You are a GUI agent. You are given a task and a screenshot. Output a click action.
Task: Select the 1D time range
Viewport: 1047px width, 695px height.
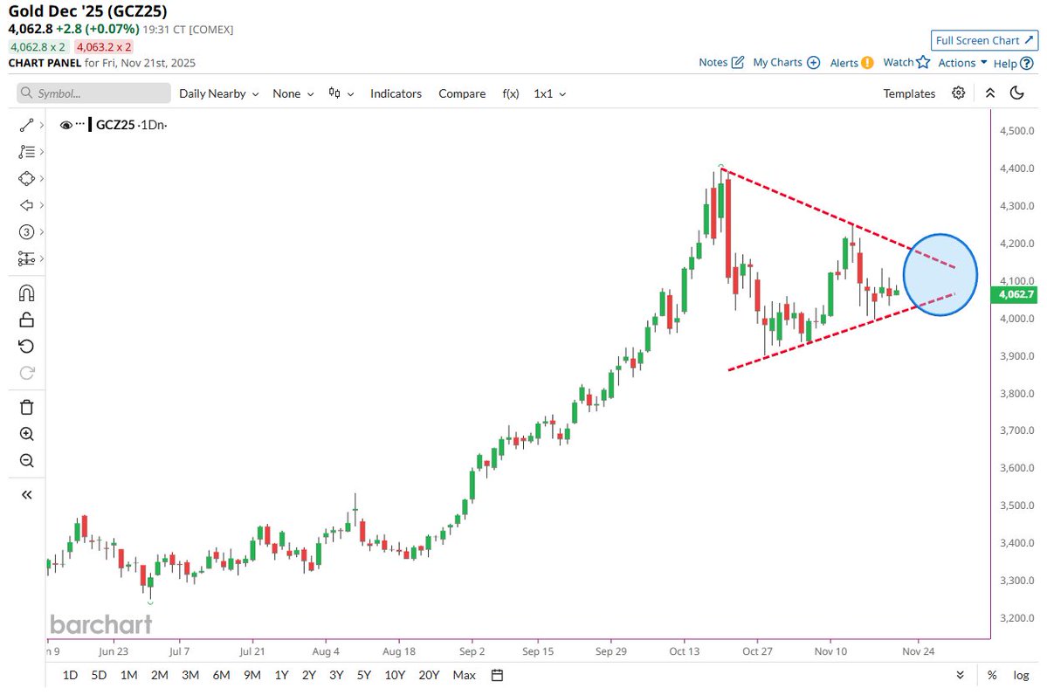70,675
